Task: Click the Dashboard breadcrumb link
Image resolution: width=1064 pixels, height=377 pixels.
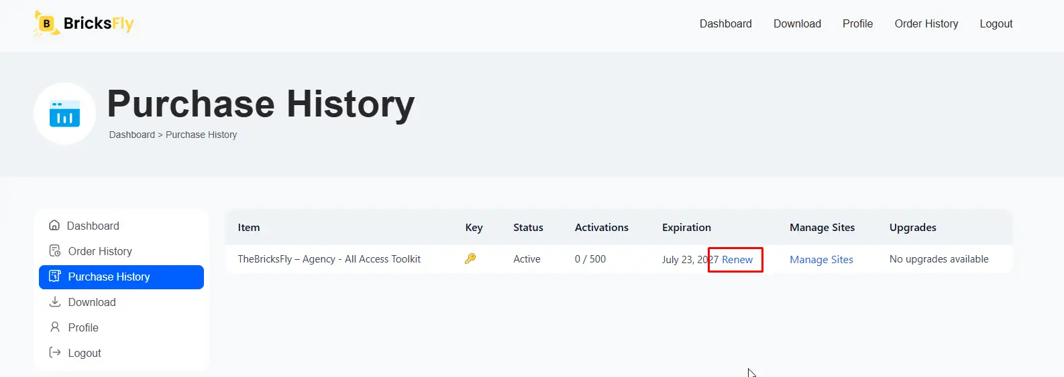Action: tap(132, 135)
